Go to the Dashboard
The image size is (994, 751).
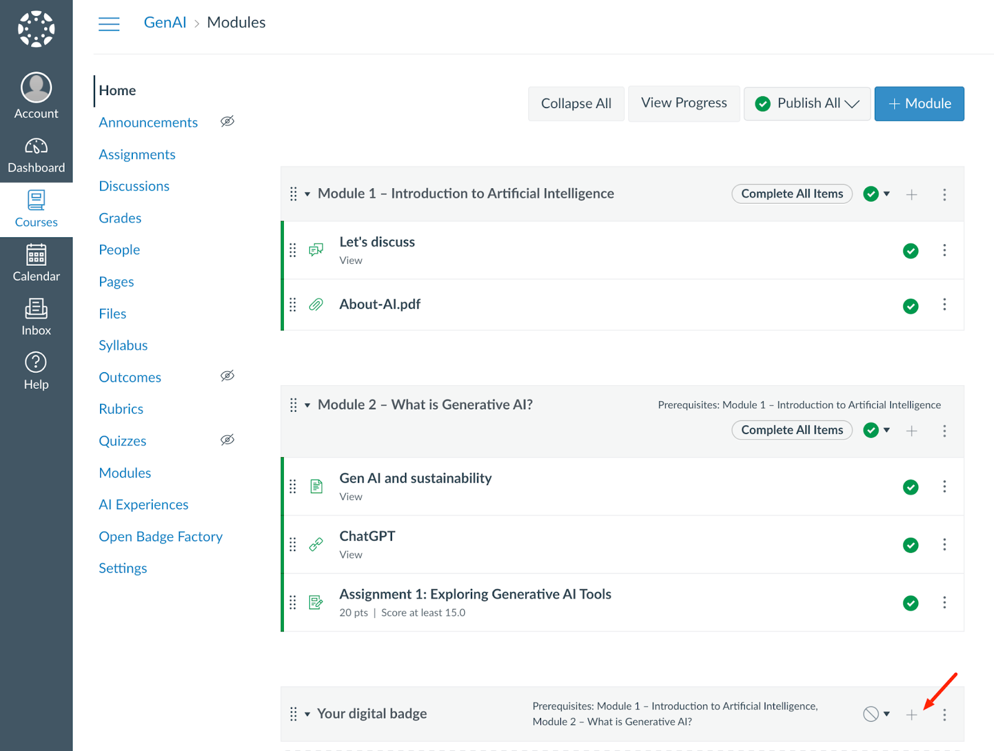[x=36, y=156]
